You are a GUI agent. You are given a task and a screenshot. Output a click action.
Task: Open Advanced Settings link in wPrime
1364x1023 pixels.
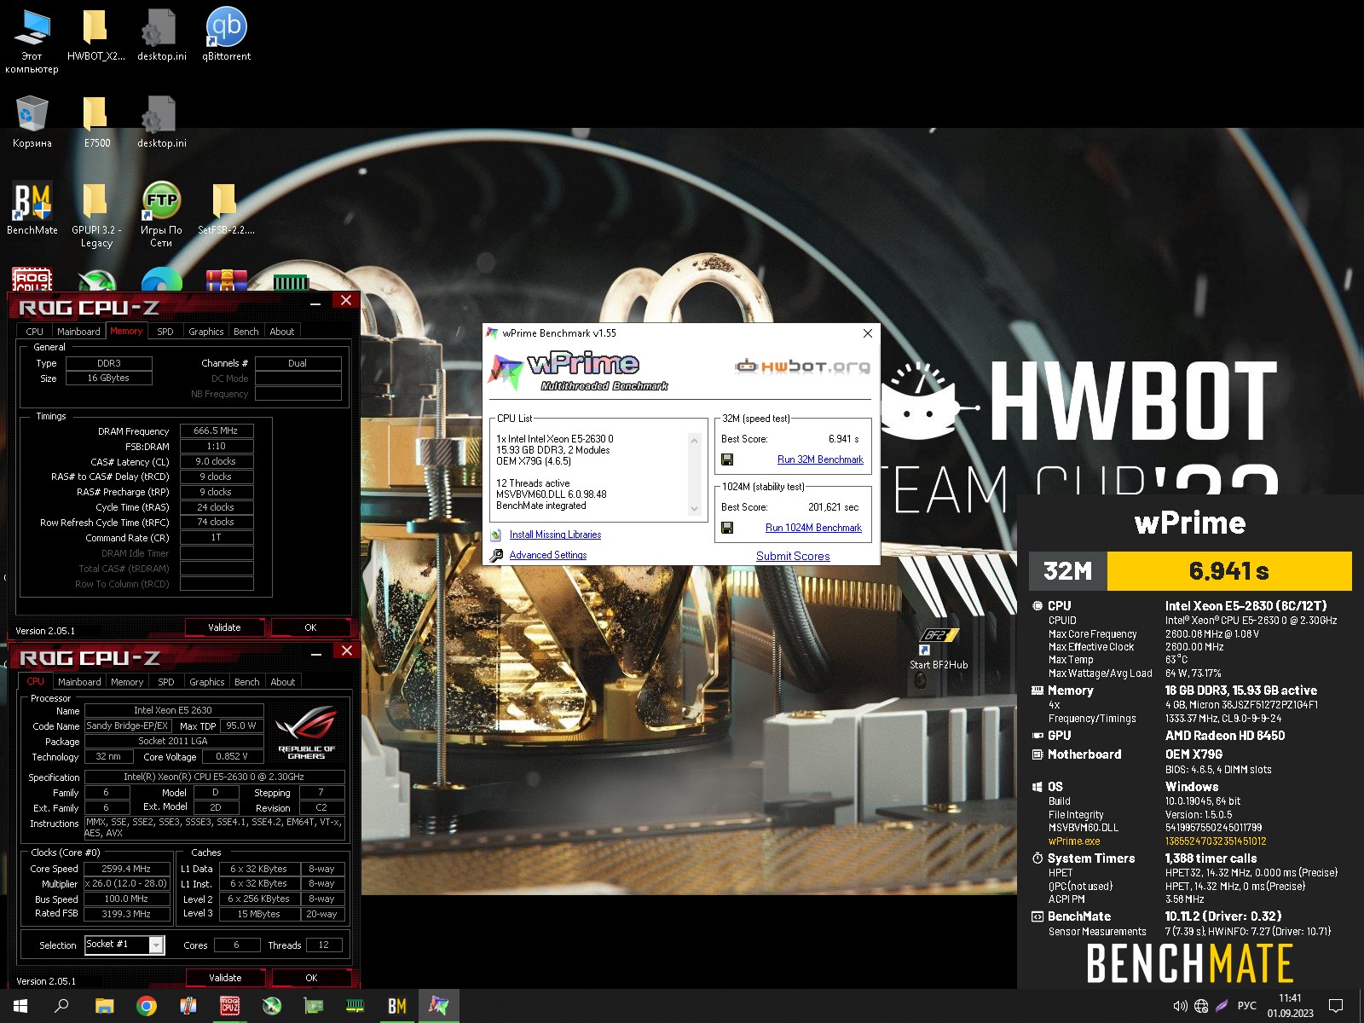click(548, 555)
